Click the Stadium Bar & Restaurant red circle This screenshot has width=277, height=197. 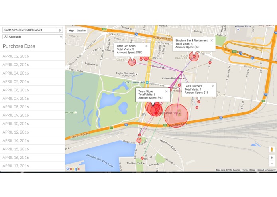coord(194,57)
